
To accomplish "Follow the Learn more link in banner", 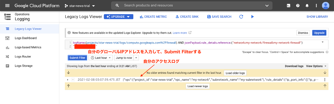I will coord(182,33).
